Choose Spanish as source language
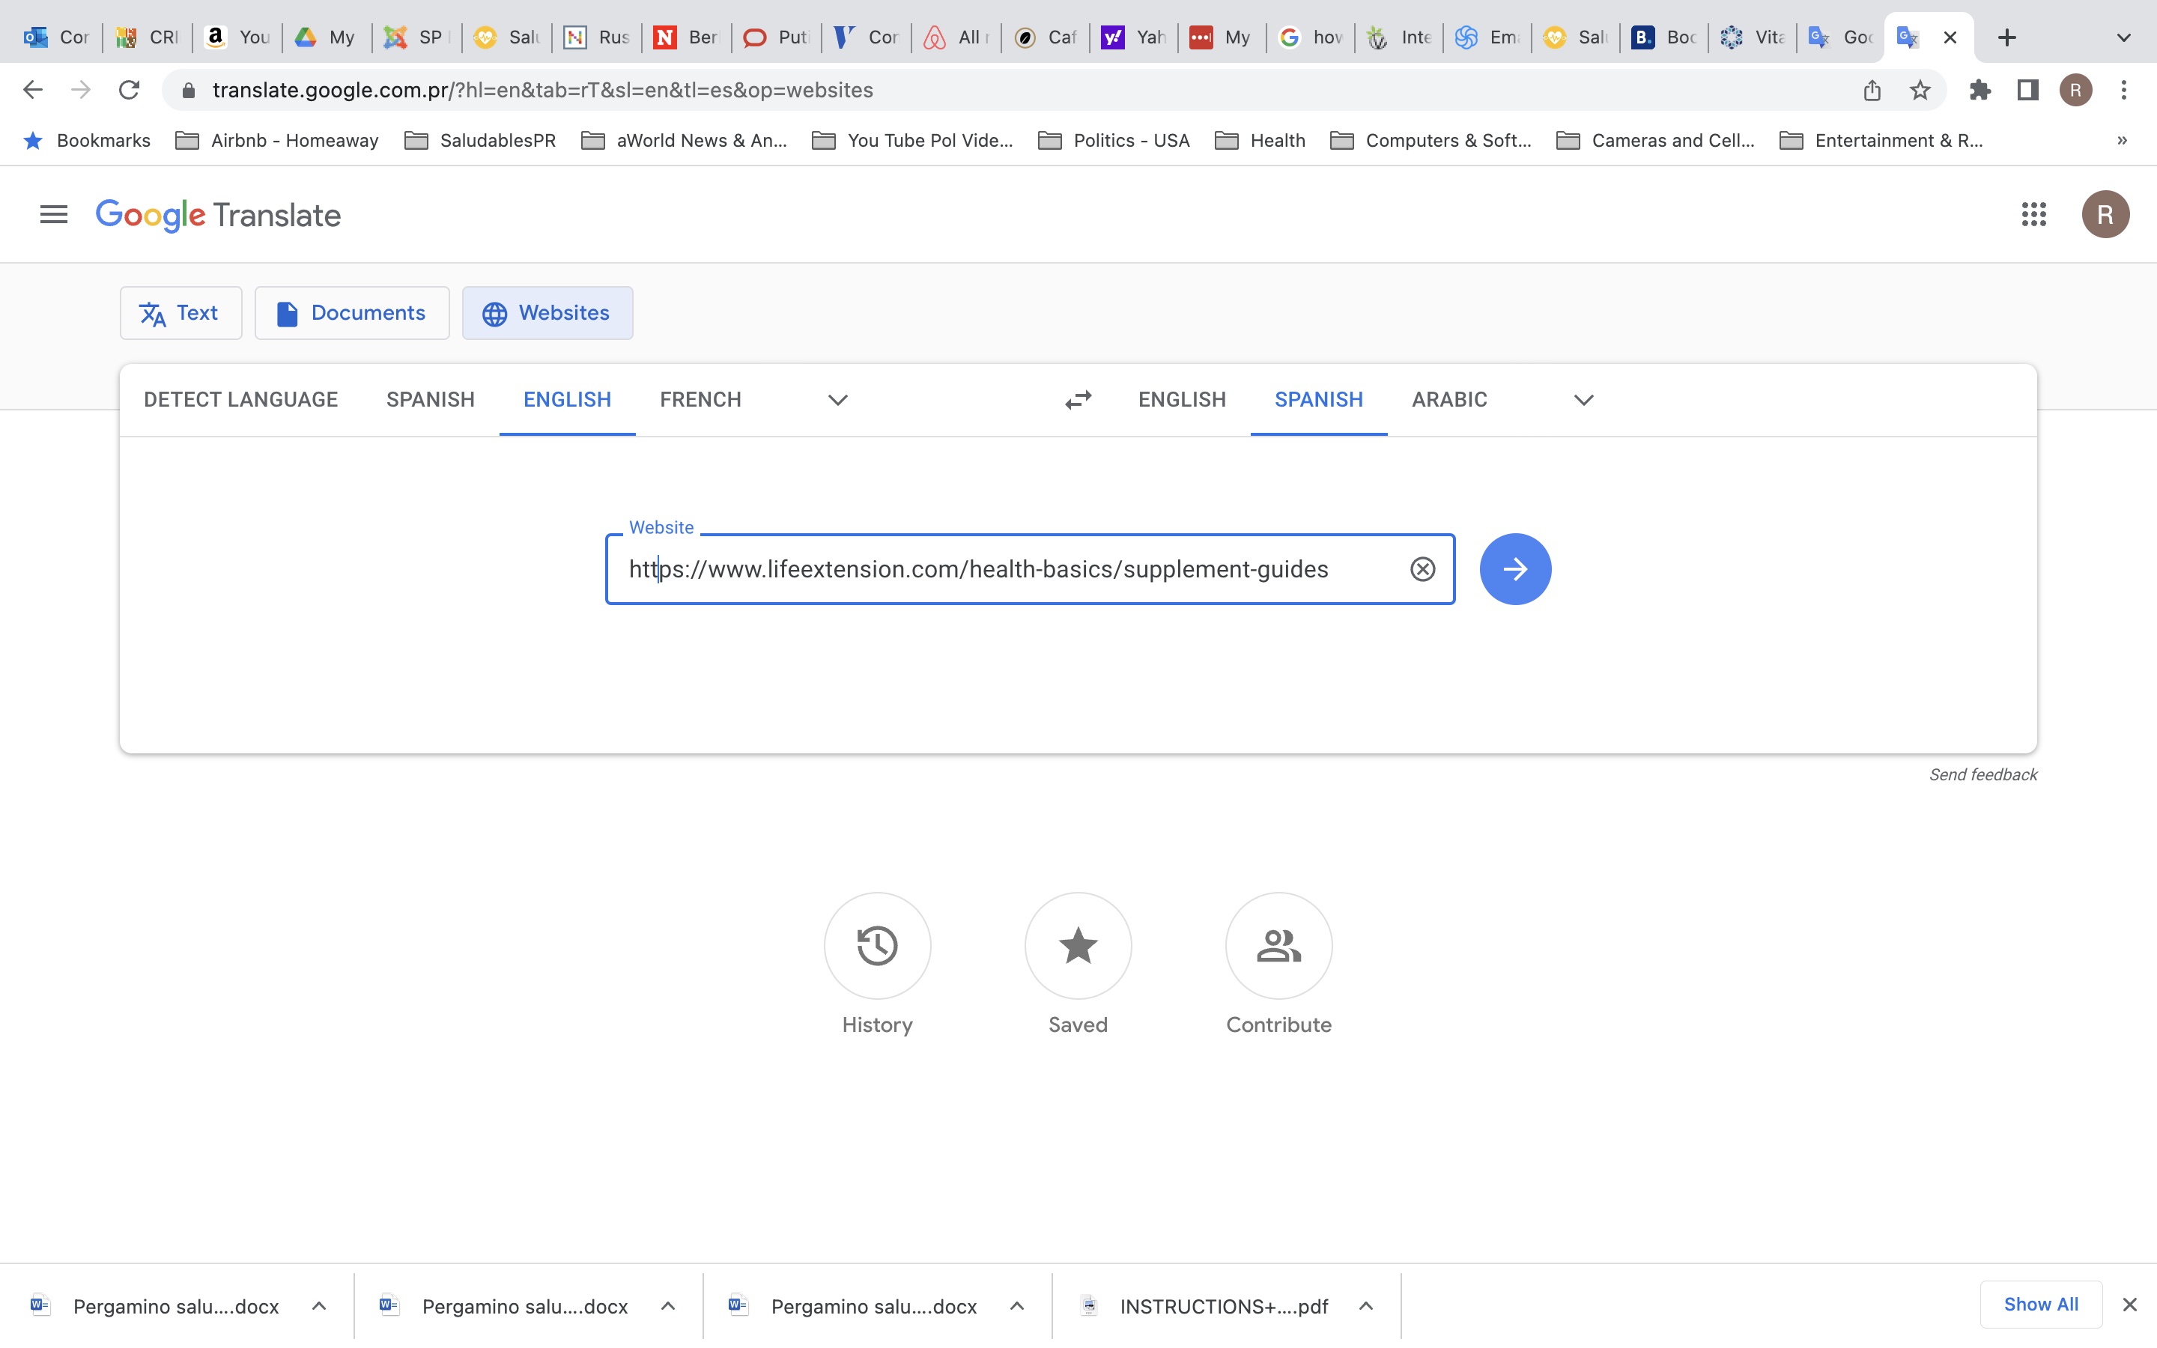The image size is (2157, 1348). pos(431,399)
